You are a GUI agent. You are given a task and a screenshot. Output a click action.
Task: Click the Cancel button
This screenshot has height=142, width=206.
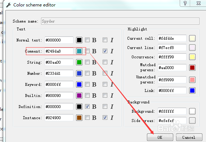pyautogui.click(x=189, y=137)
